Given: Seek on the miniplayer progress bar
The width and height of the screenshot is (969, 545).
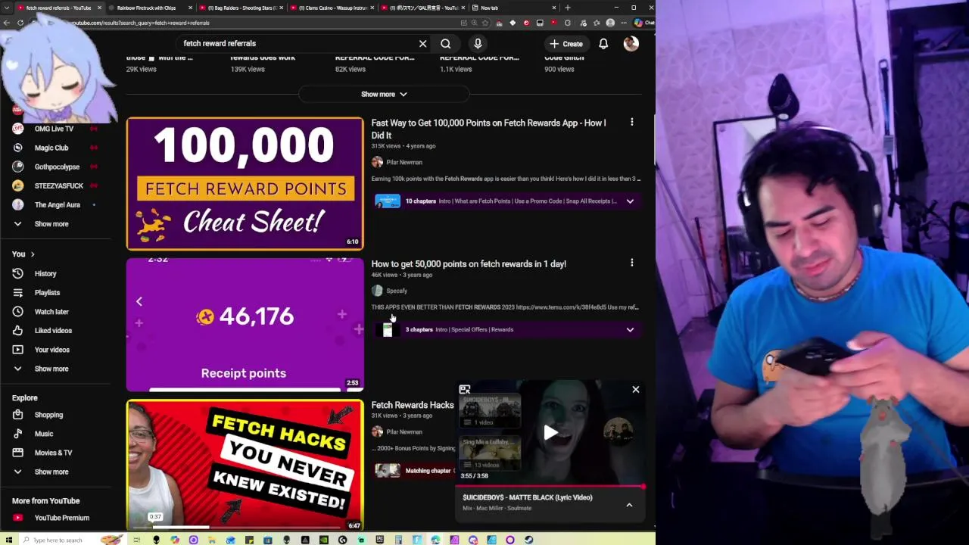Looking at the screenshot, I should pos(550,487).
